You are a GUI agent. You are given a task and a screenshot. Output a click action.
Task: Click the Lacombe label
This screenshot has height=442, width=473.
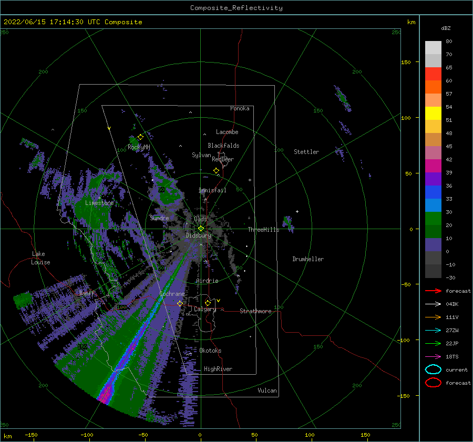(227, 132)
